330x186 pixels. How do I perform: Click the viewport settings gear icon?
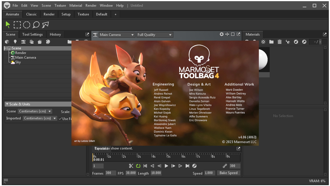222,34
